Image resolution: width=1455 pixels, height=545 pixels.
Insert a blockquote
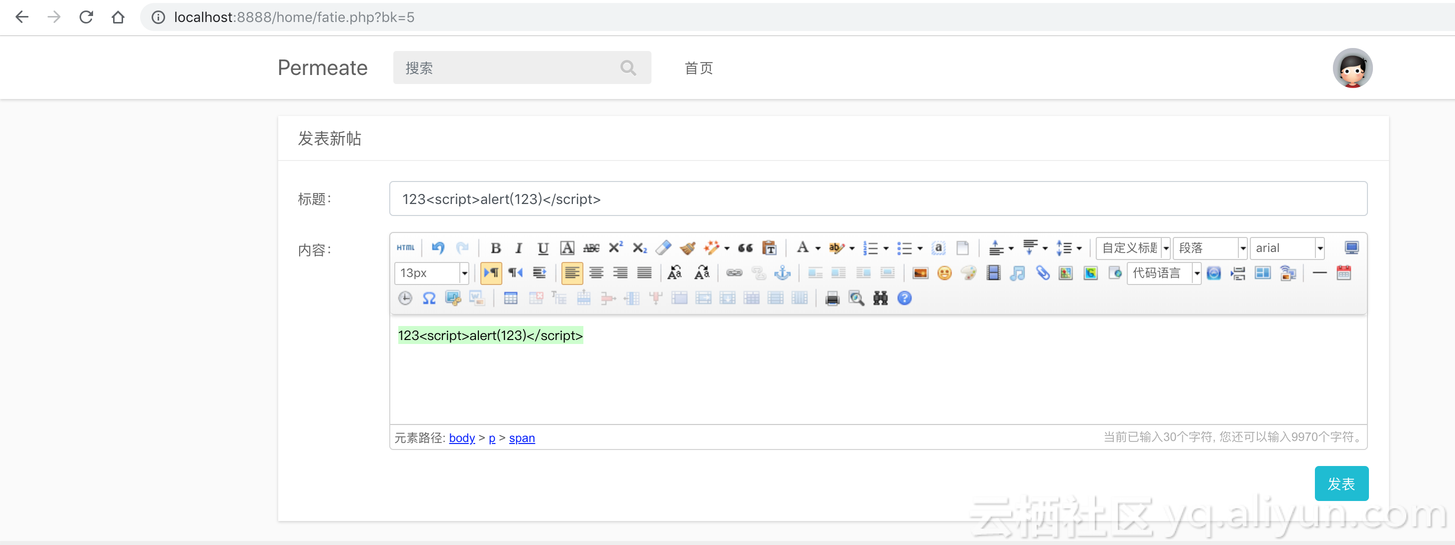(x=745, y=247)
